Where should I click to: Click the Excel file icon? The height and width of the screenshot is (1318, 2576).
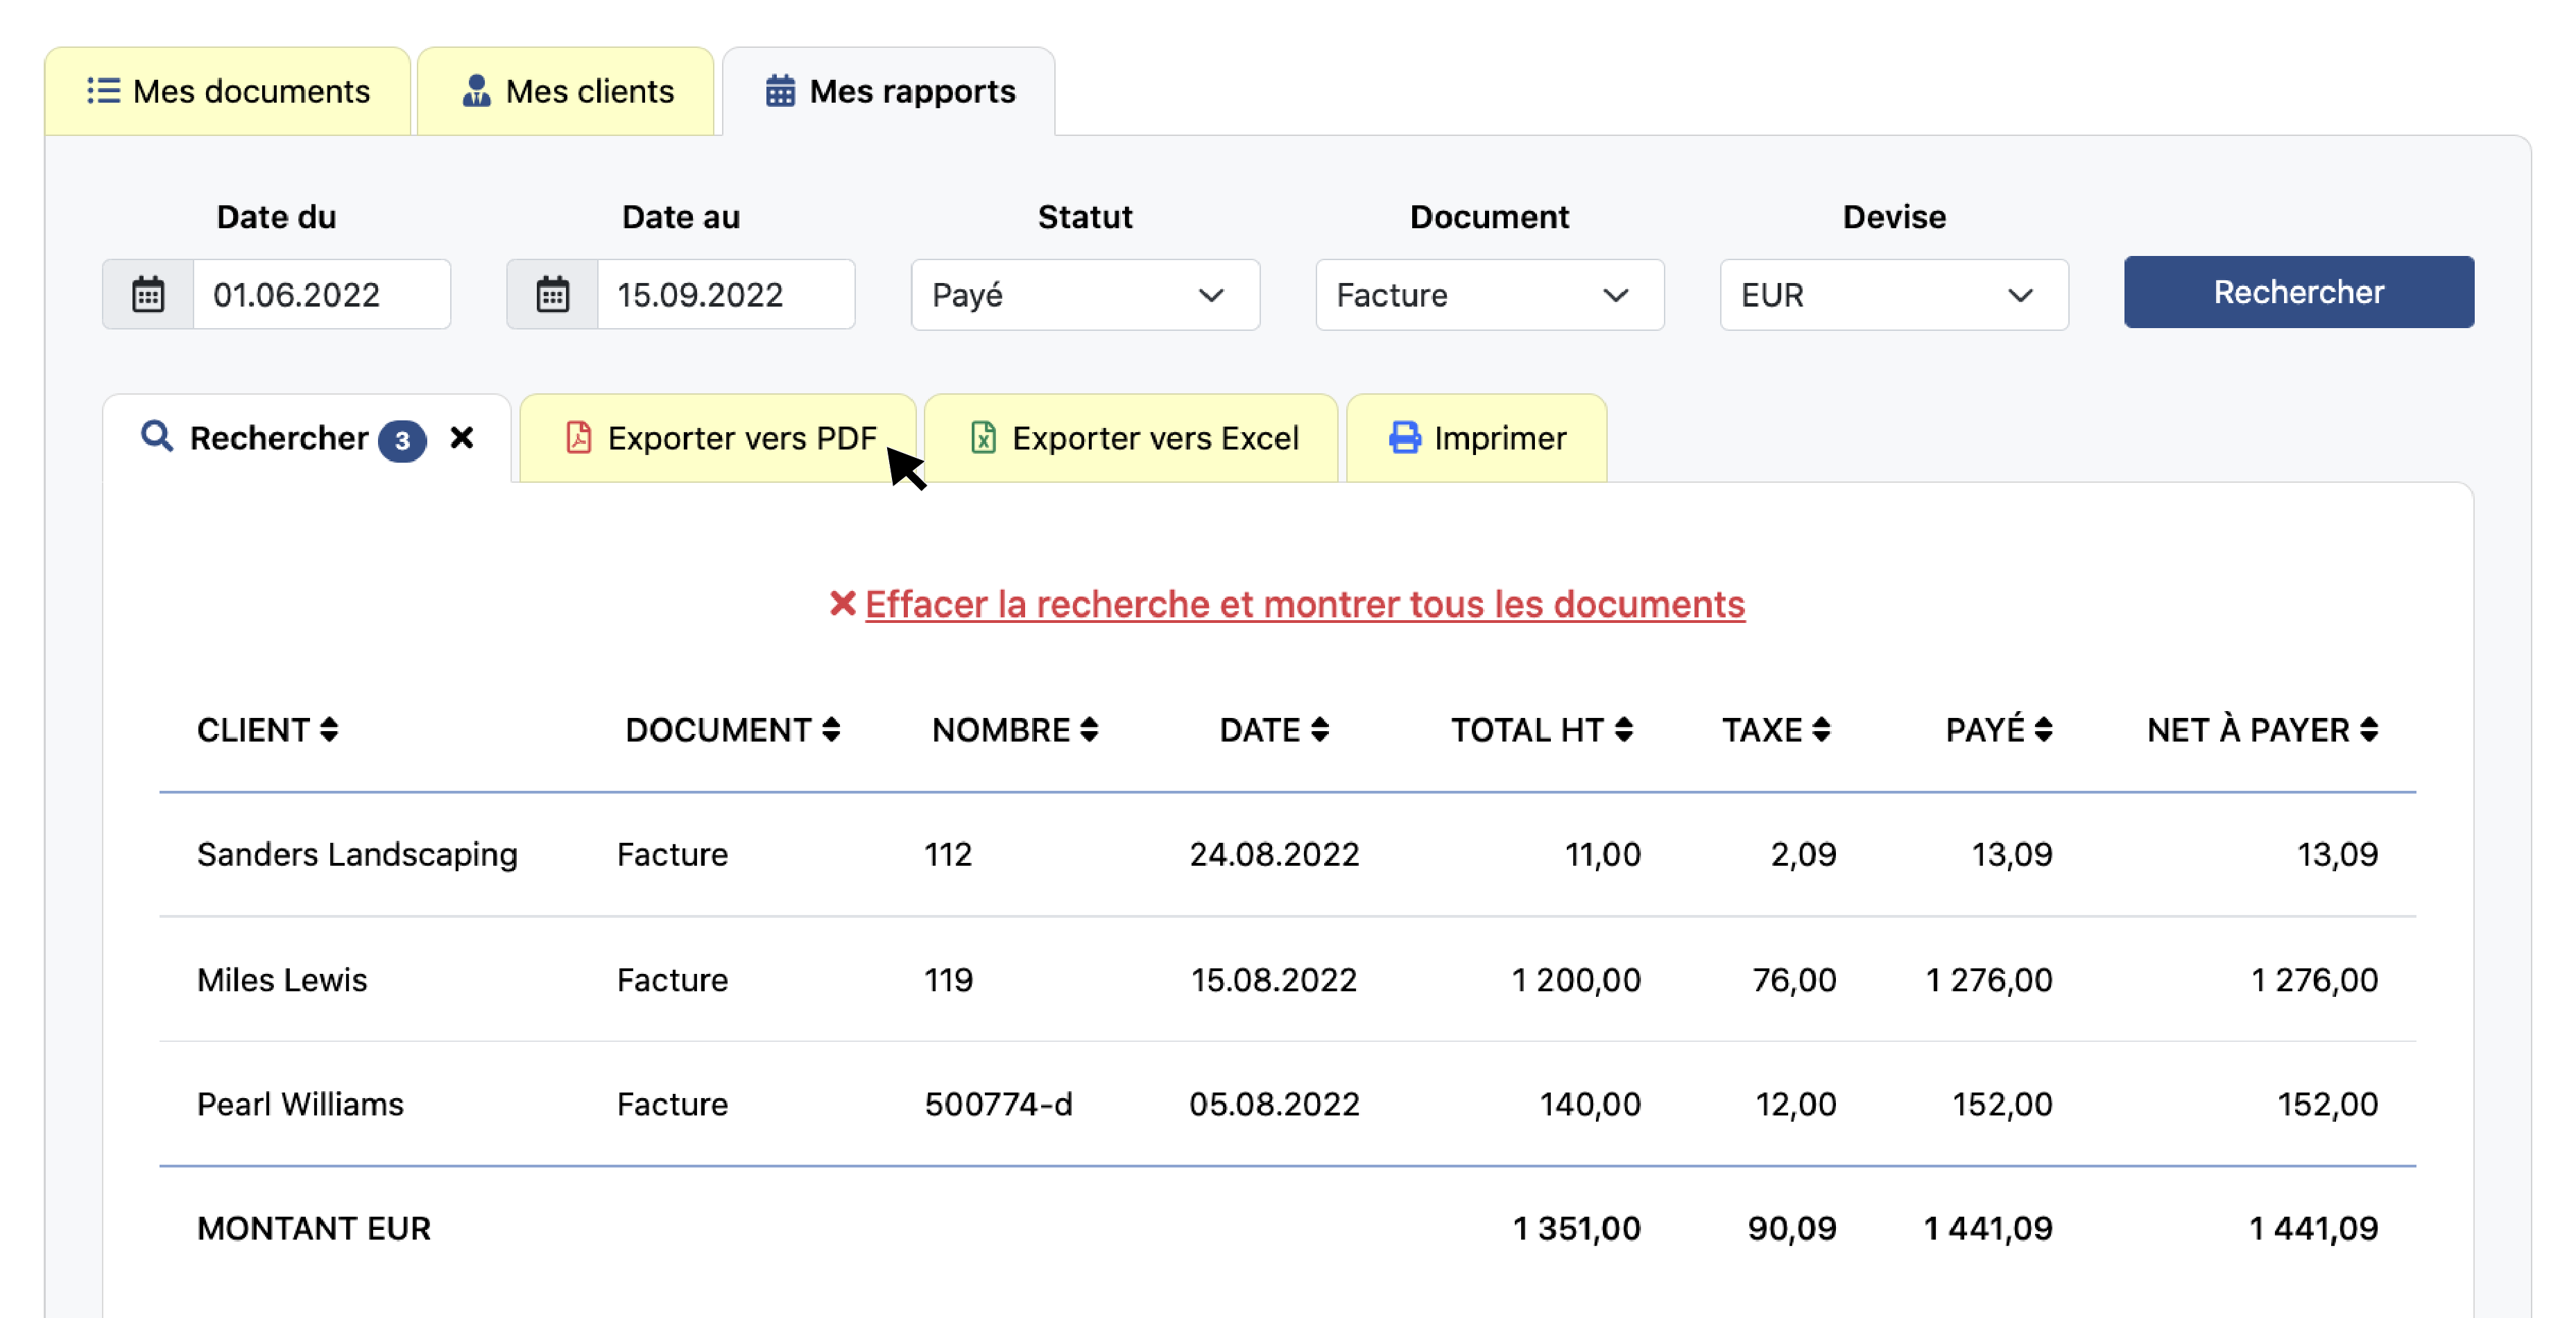(x=983, y=438)
